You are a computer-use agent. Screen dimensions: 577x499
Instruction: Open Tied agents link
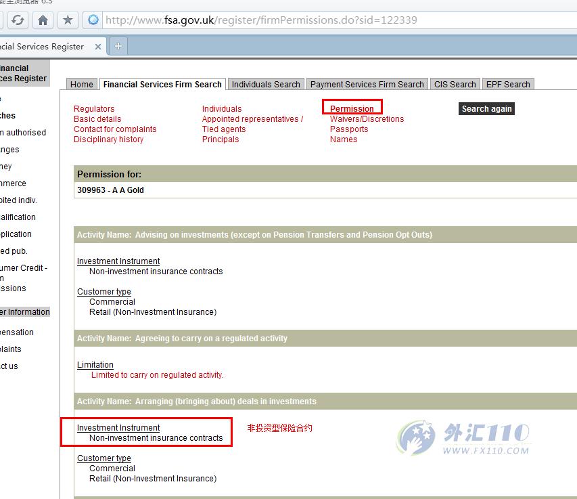coord(224,129)
